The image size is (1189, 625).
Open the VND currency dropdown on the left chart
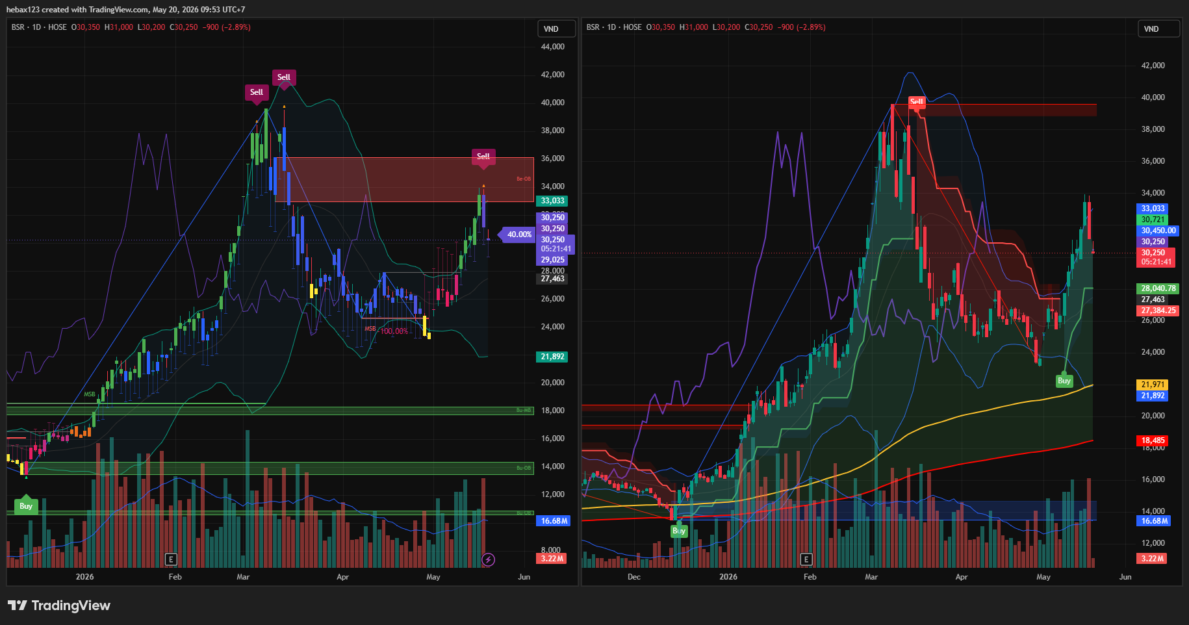(x=557, y=29)
